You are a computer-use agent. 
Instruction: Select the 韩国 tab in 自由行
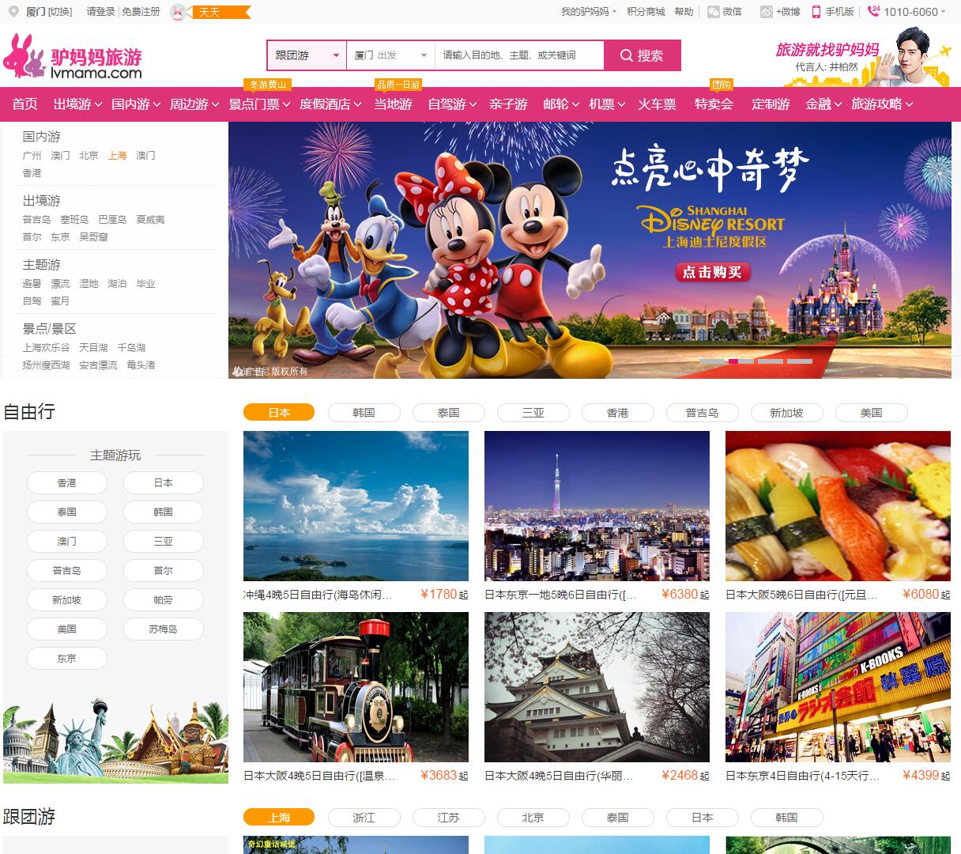point(364,413)
